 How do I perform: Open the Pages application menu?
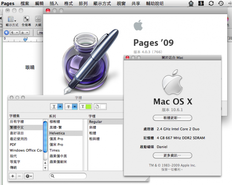8,3
